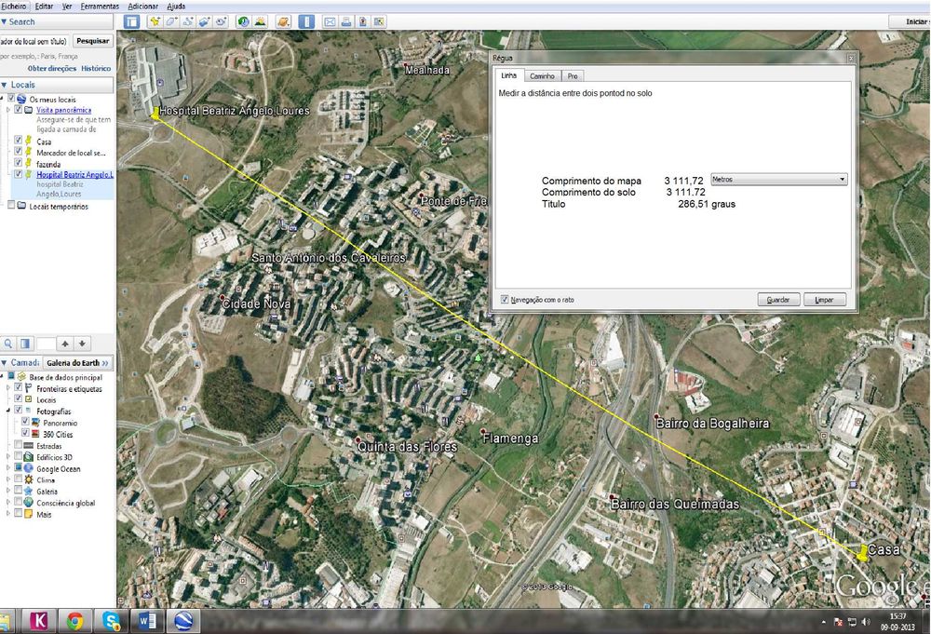Click the Limpar button
The width and height of the screenshot is (931, 634).
tap(824, 300)
